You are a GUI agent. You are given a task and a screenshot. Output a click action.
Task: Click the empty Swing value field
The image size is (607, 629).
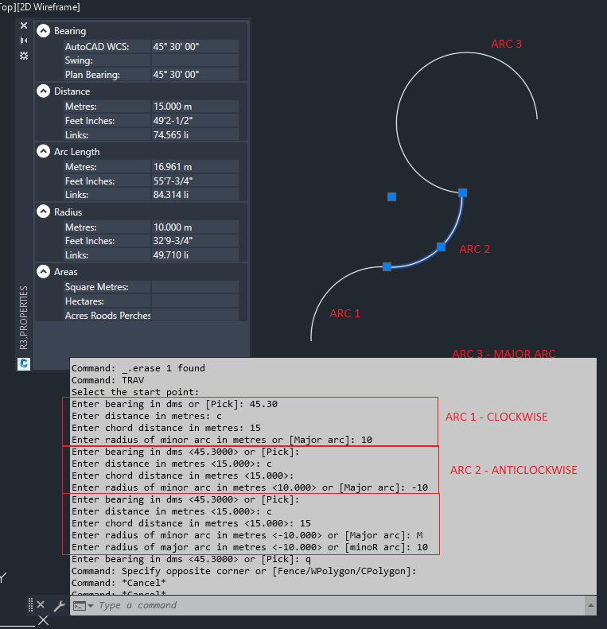pyautogui.click(x=195, y=60)
